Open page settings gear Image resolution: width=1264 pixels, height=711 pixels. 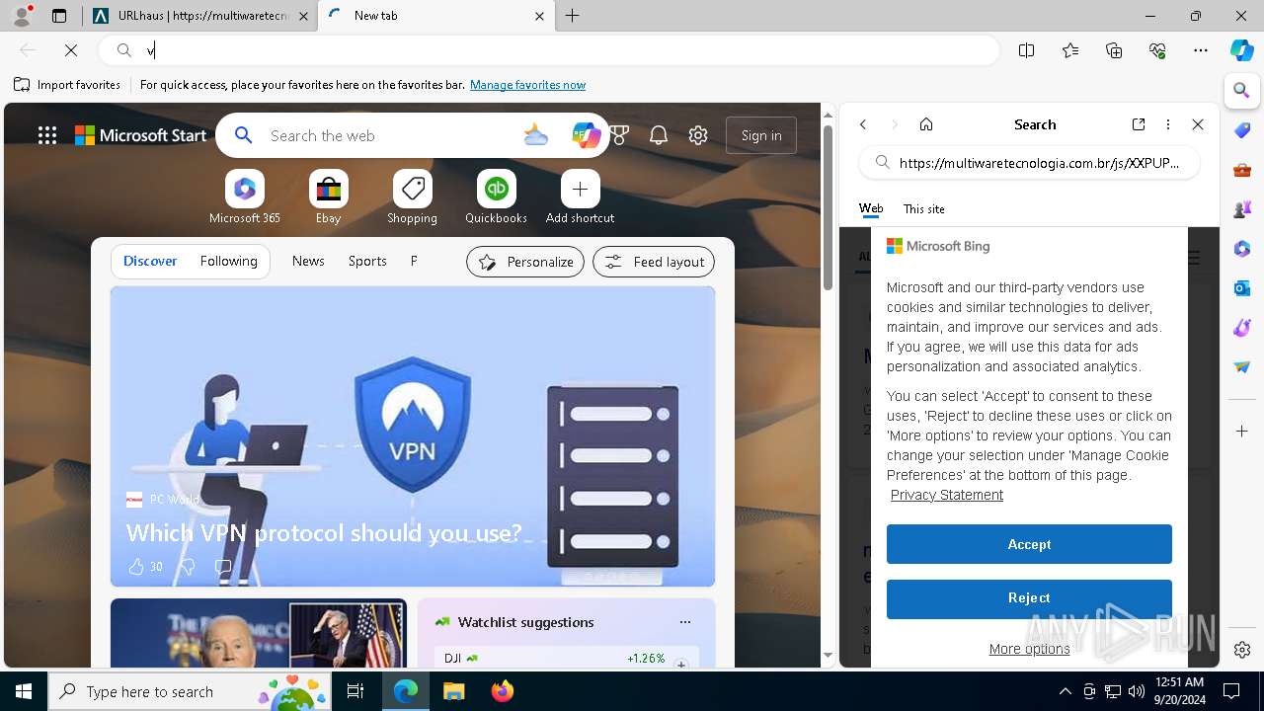point(698,135)
